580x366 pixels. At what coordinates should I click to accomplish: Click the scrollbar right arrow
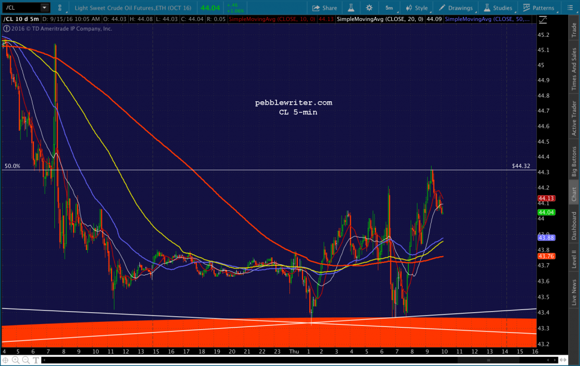pos(555,360)
